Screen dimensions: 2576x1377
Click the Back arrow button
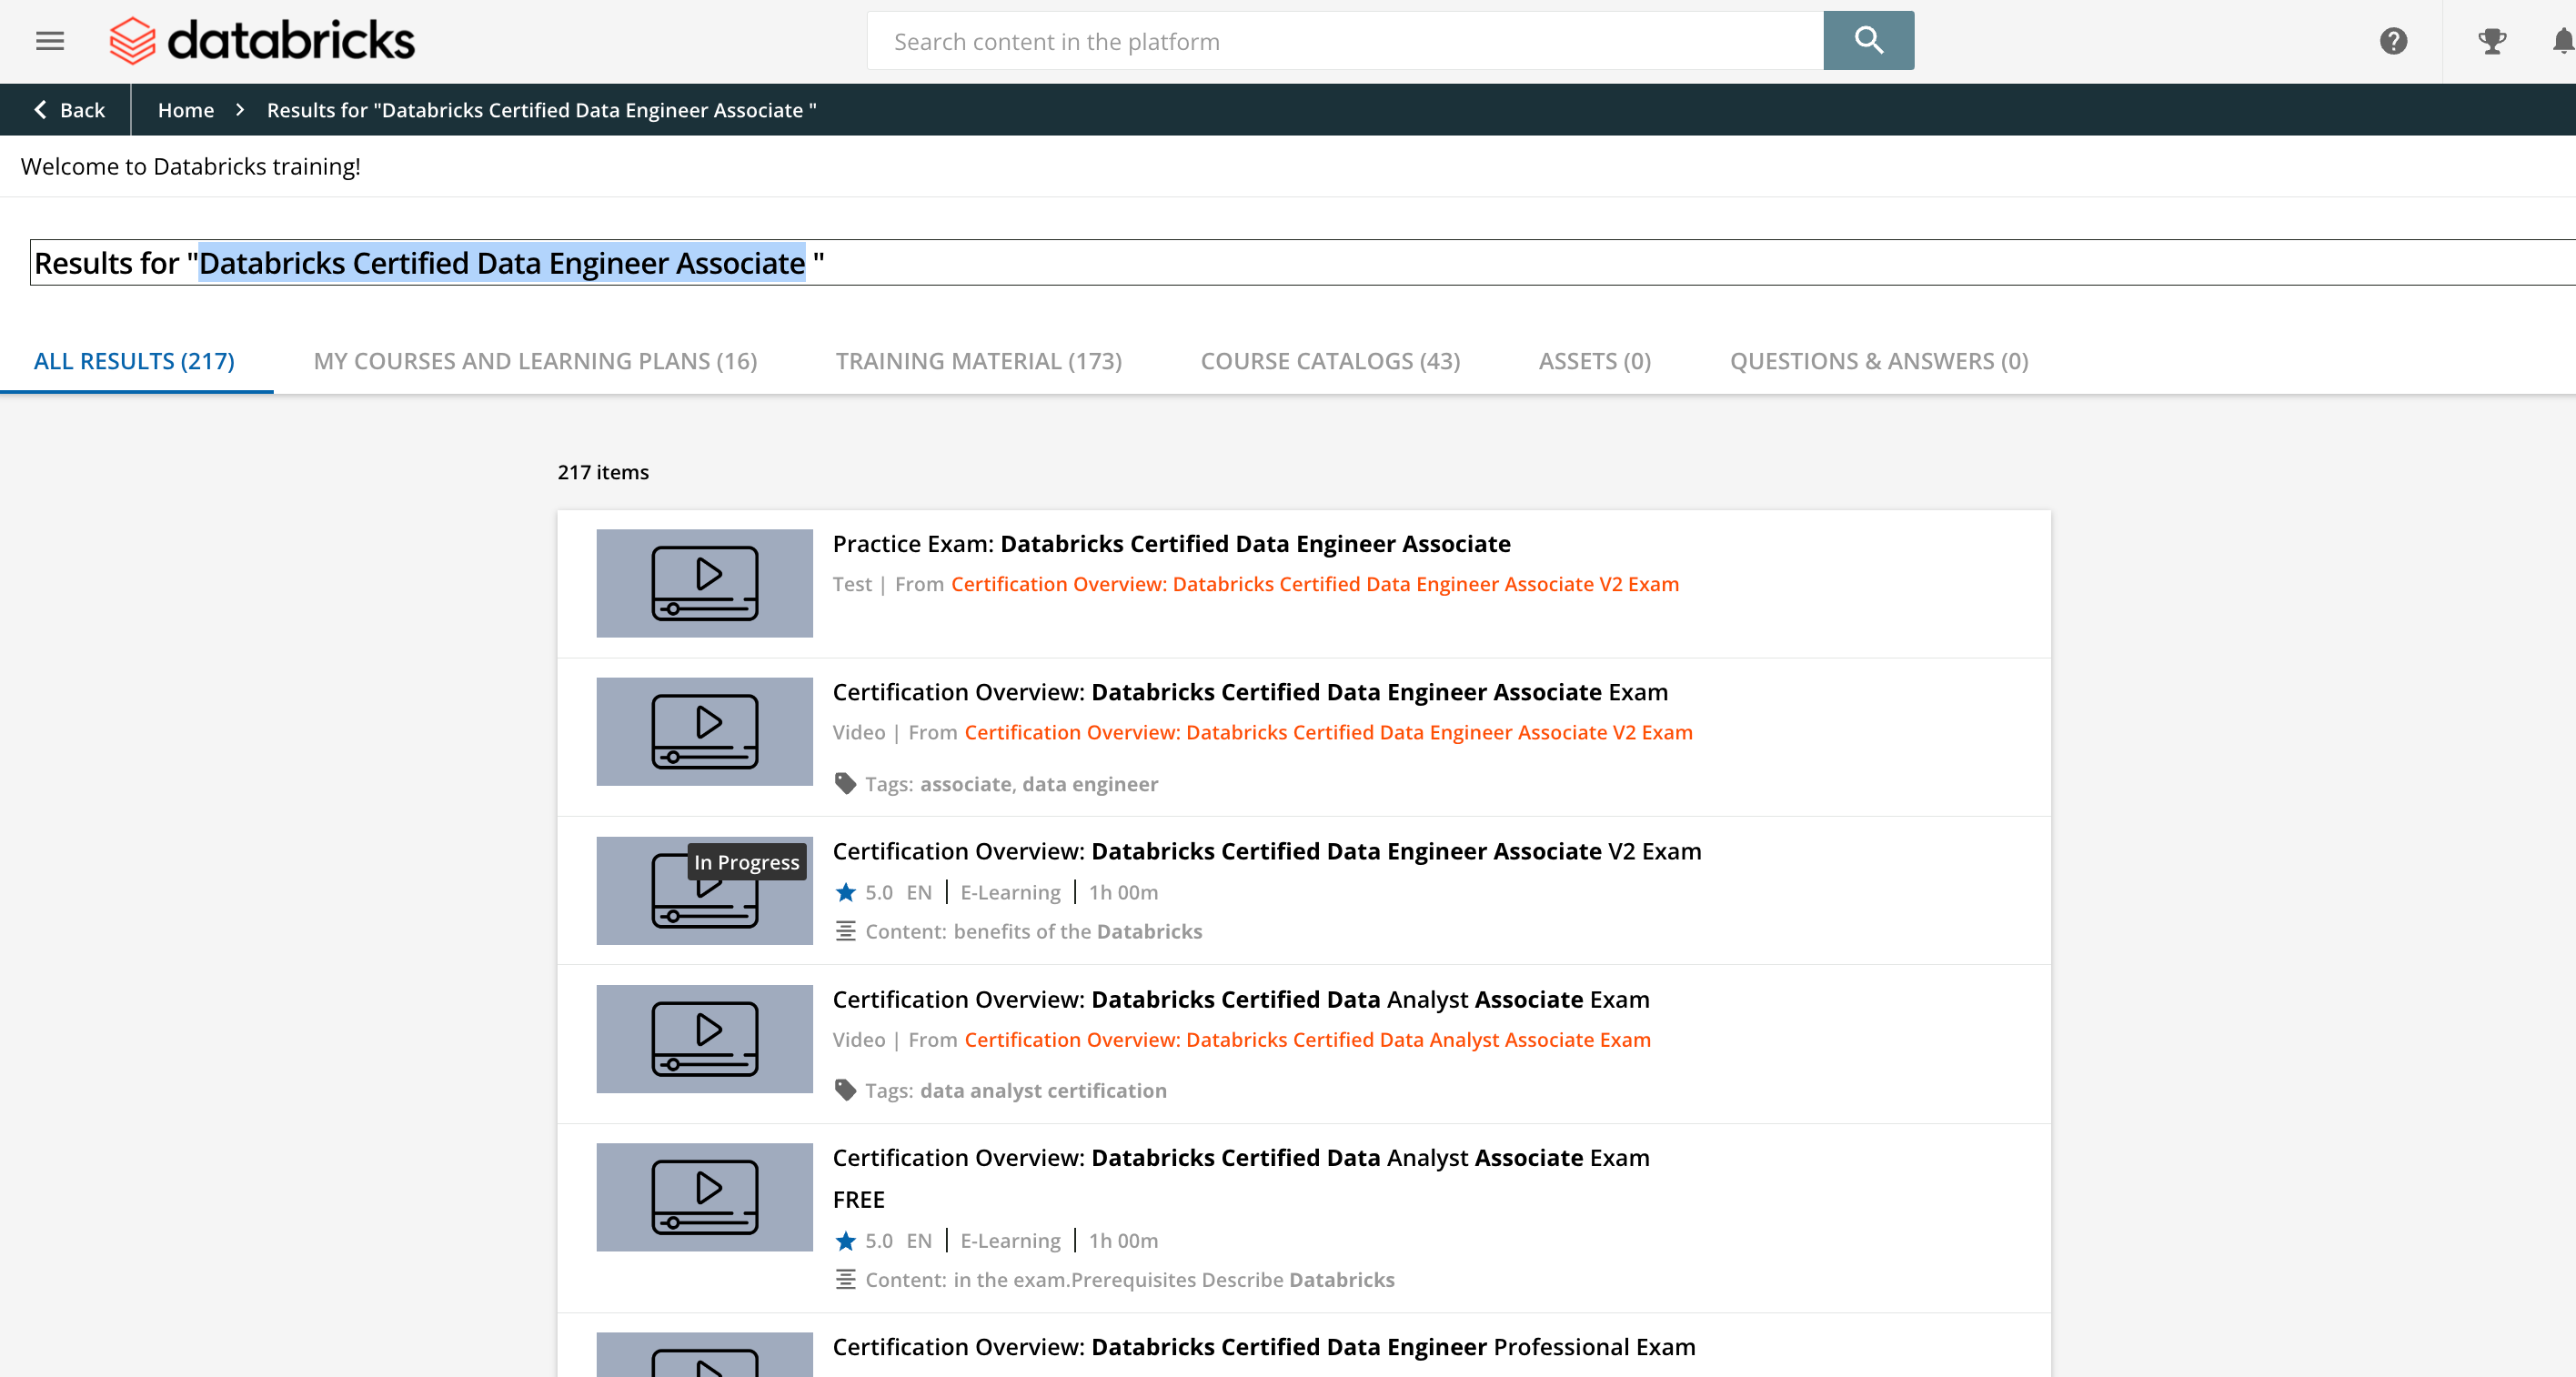pyautogui.click(x=68, y=110)
